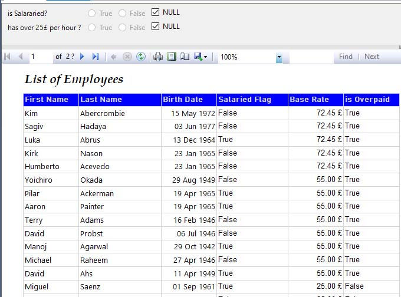Click the Salaried Flag column header
The height and width of the screenshot is (297, 401).
click(252, 100)
